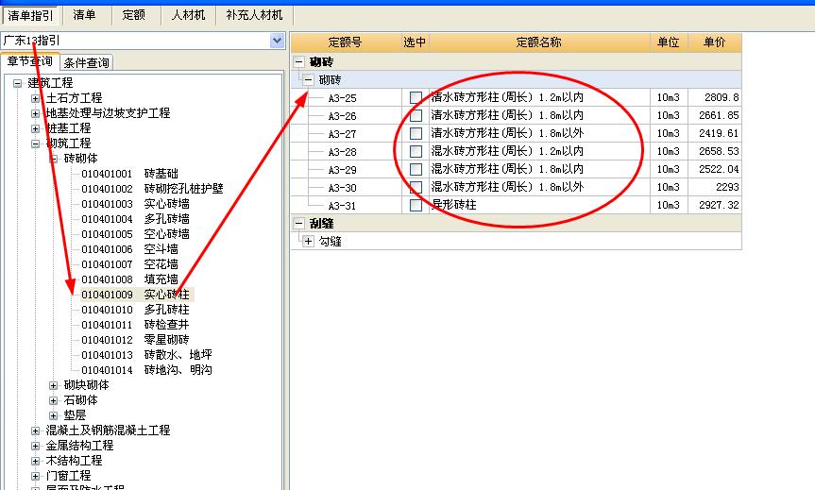The image size is (815, 490).
Task: Select 010401004 多孔砖墙 item
Action: 135,219
